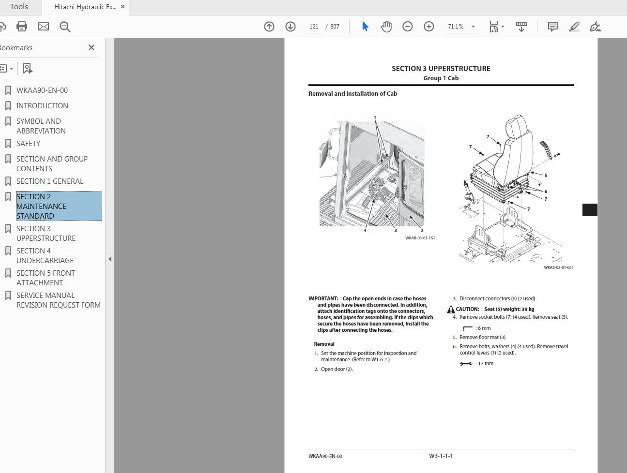Activate the Hand pan tool

pos(386,27)
